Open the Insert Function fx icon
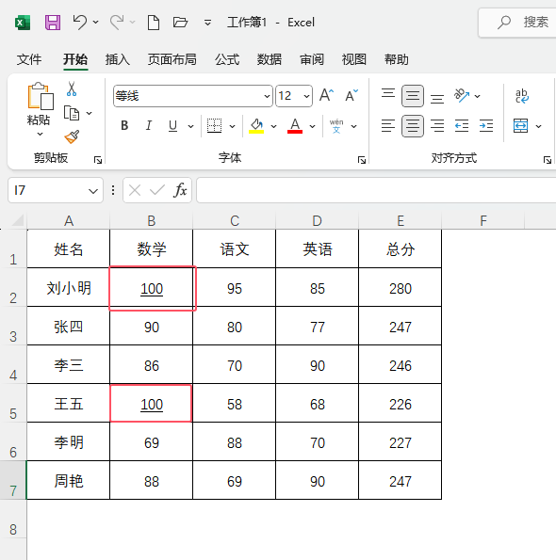This screenshot has width=556, height=560. tap(180, 190)
